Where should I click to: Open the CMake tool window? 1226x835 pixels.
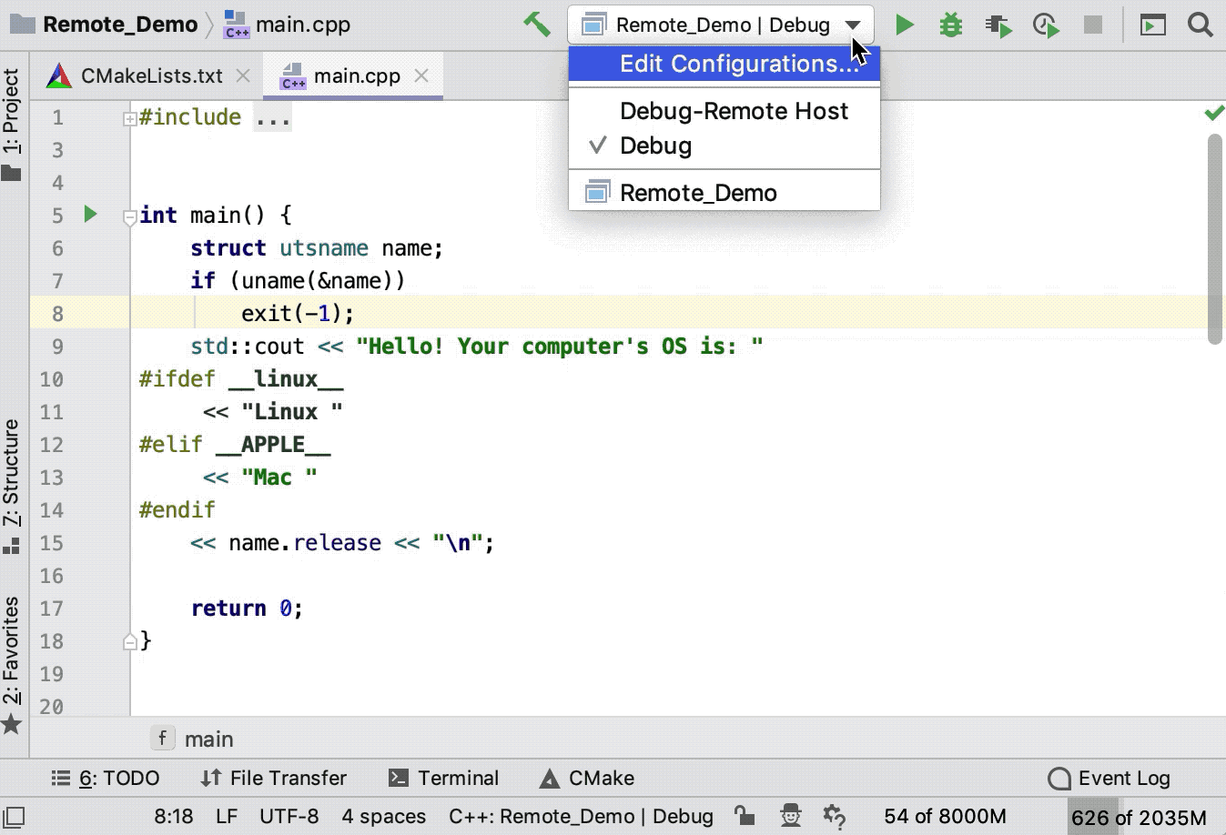pyautogui.click(x=586, y=778)
